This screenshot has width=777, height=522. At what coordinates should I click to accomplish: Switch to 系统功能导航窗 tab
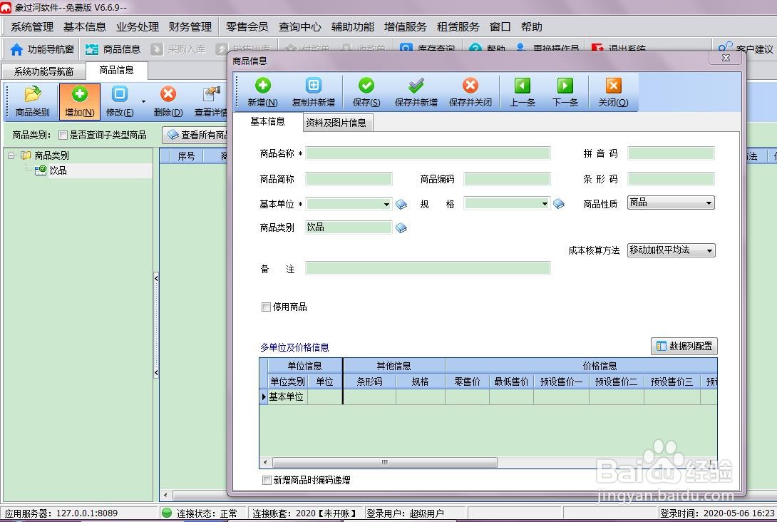pyautogui.click(x=43, y=71)
